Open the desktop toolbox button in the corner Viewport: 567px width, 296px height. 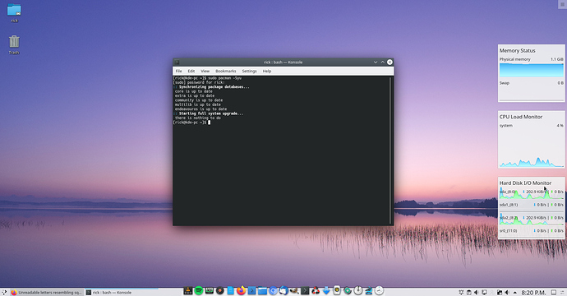coord(562,4)
